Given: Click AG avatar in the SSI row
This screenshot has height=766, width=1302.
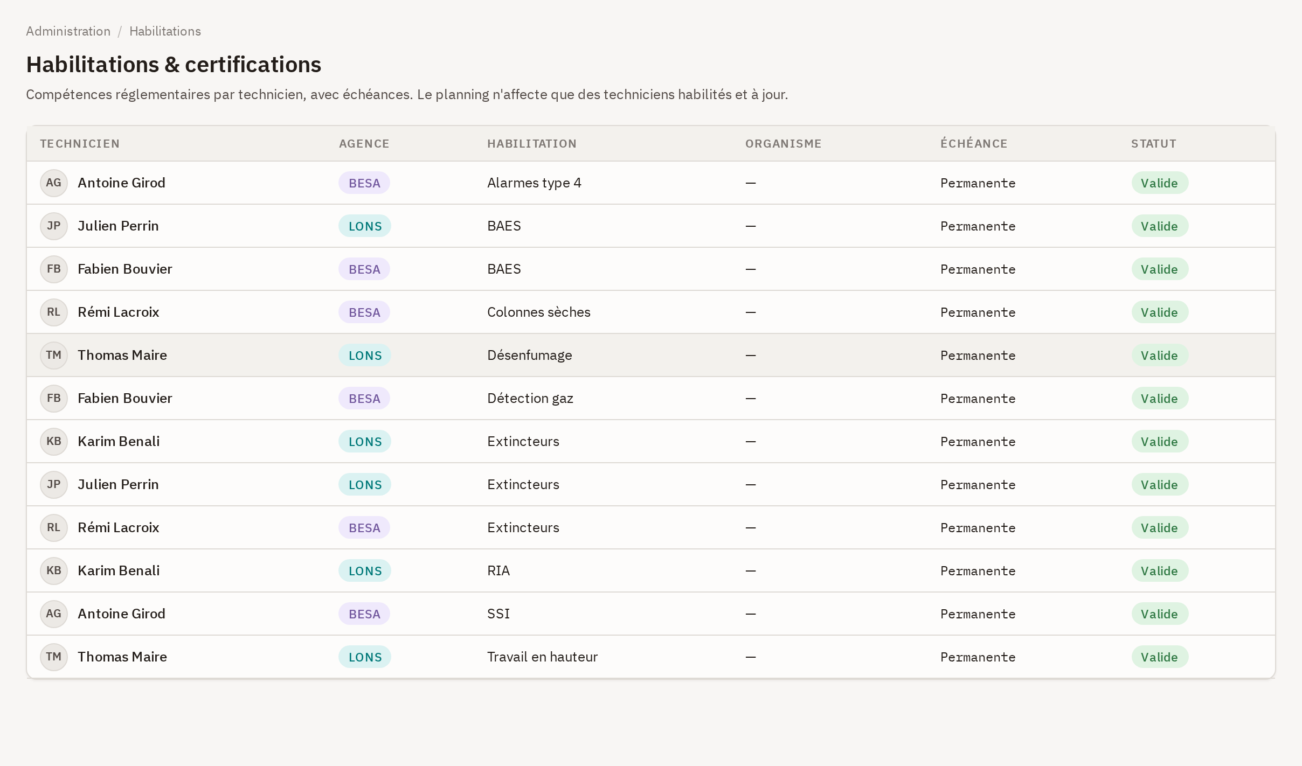Looking at the screenshot, I should click(54, 614).
